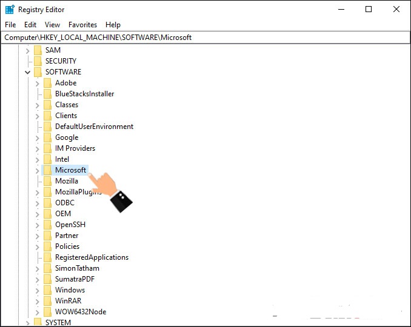411x327 pixels.
Task: Click the SOFTWARE folder icon
Action: 38,71
